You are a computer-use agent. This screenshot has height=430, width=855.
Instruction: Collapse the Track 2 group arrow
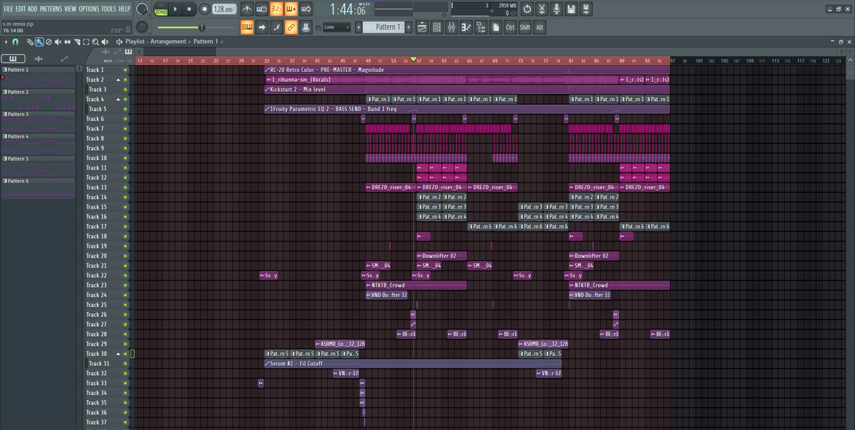(118, 80)
